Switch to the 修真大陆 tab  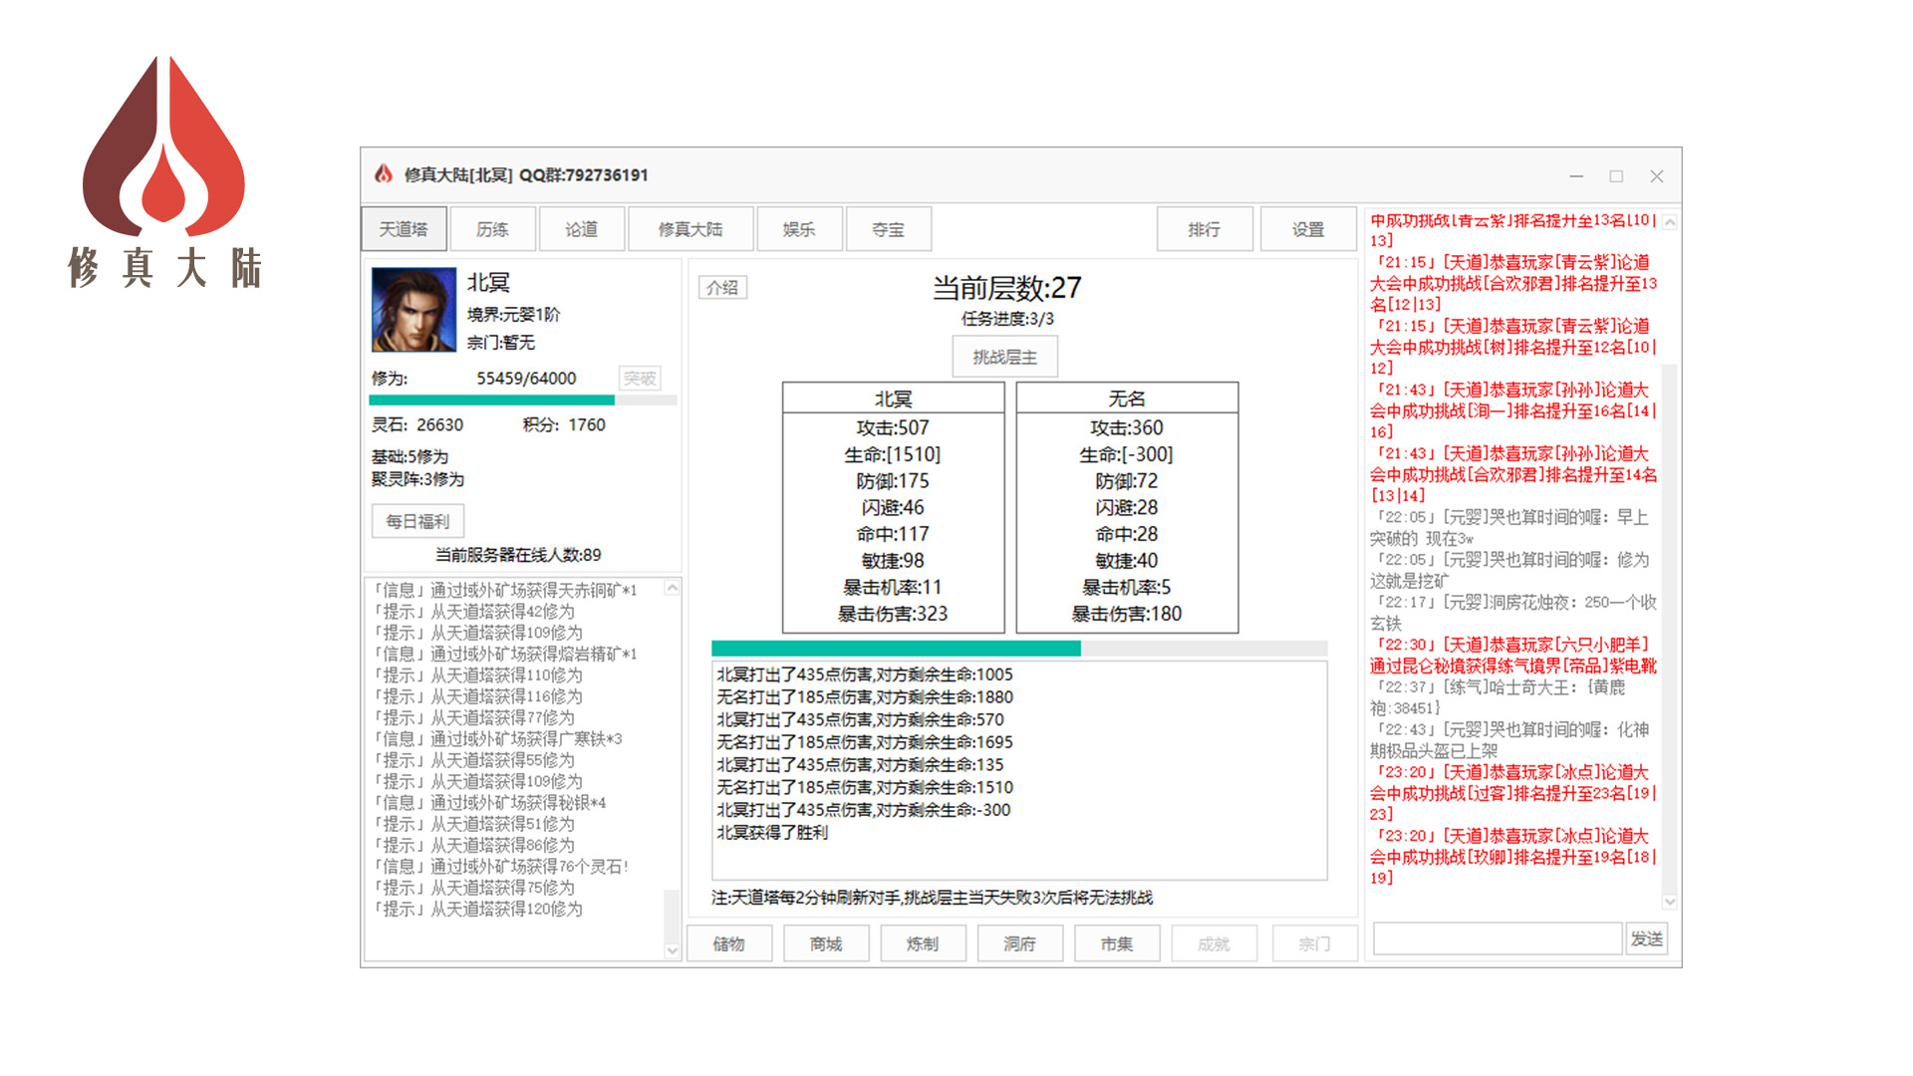tap(691, 228)
